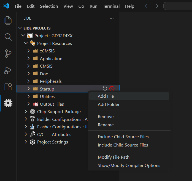
Task: Click the Peripherals folder icon
Action: [36, 81]
